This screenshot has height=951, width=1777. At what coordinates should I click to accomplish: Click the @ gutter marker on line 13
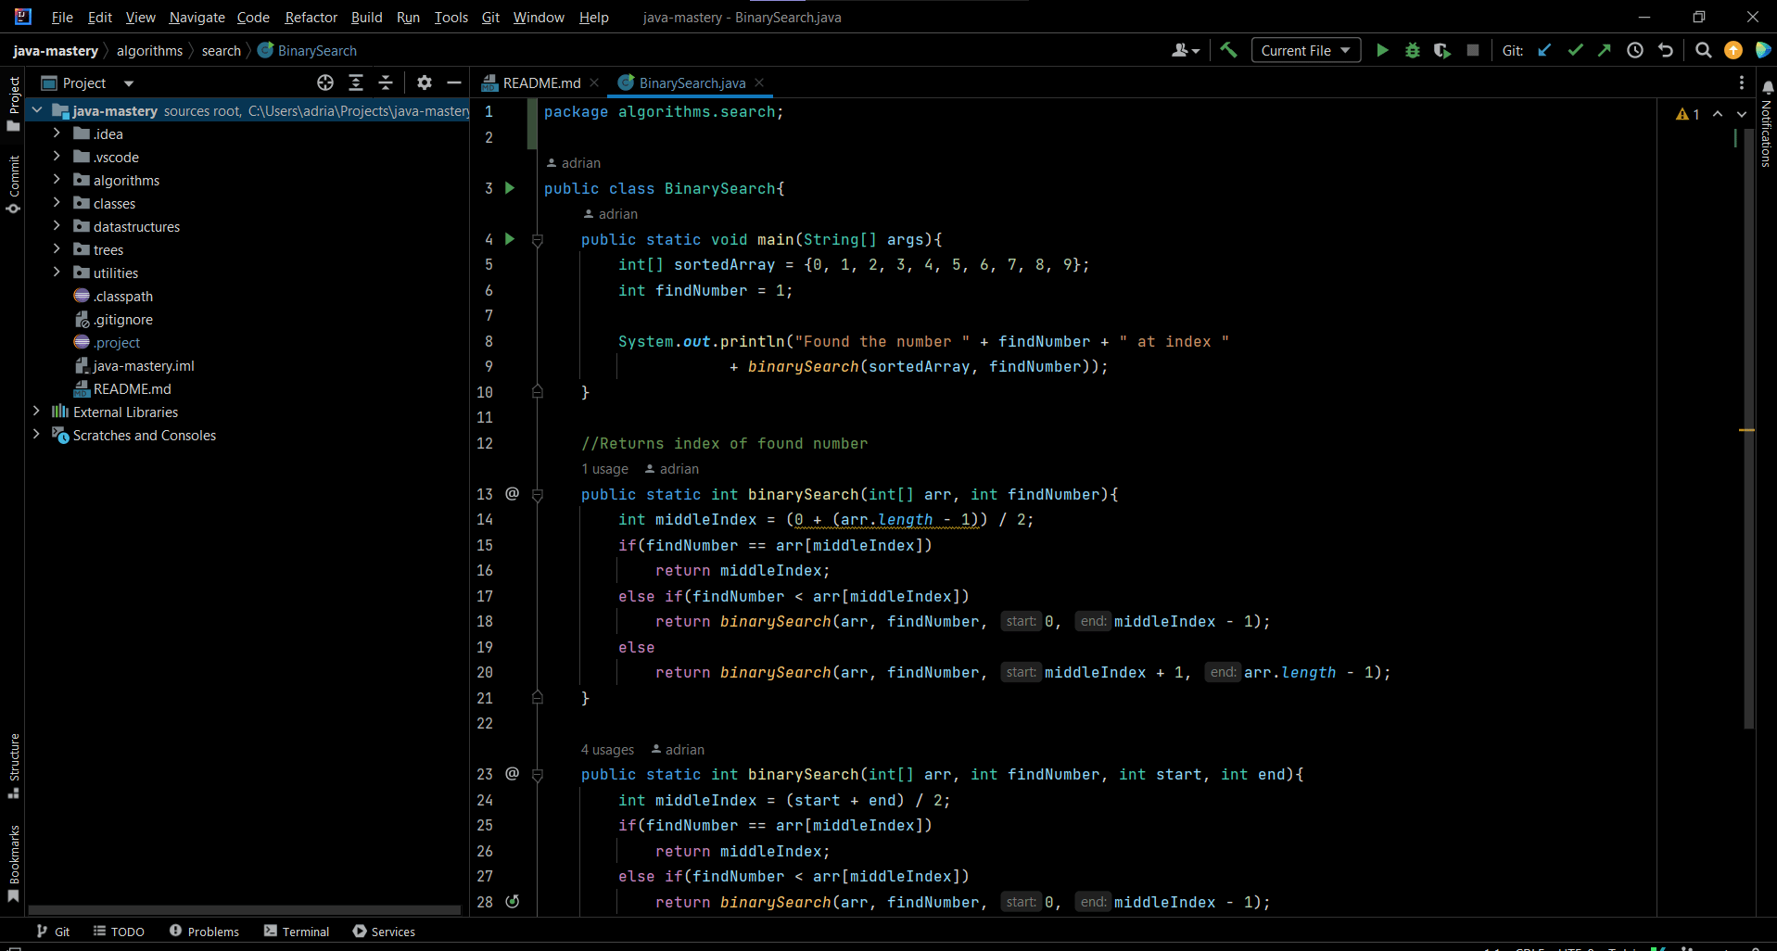[512, 494]
